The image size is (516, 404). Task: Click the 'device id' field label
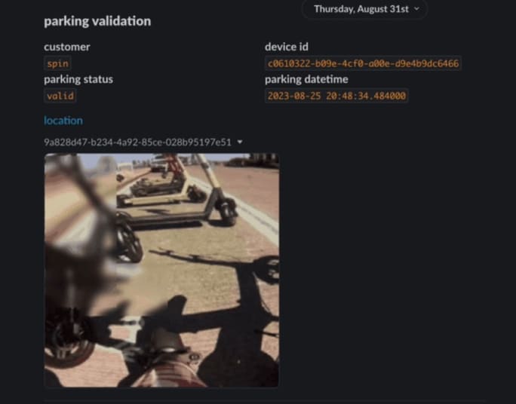pos(287,47)
